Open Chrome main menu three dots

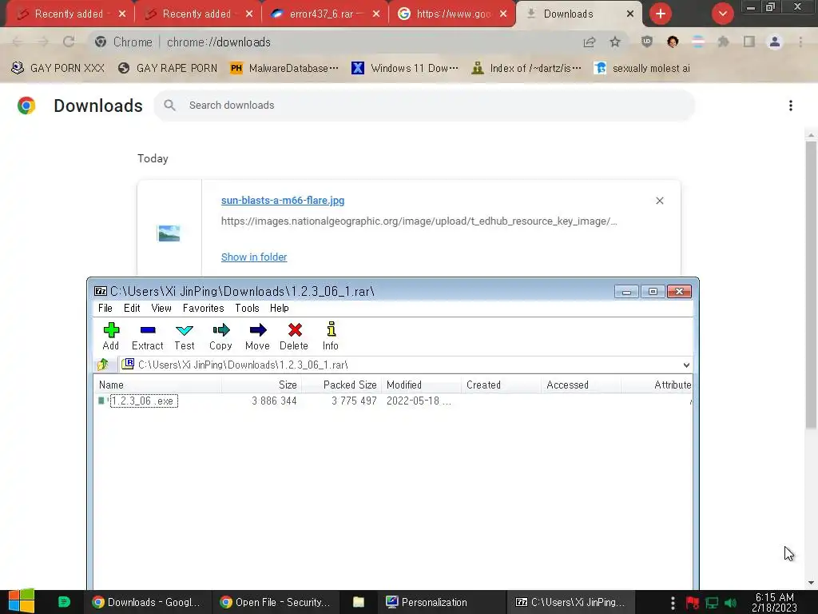pos(800,42)
